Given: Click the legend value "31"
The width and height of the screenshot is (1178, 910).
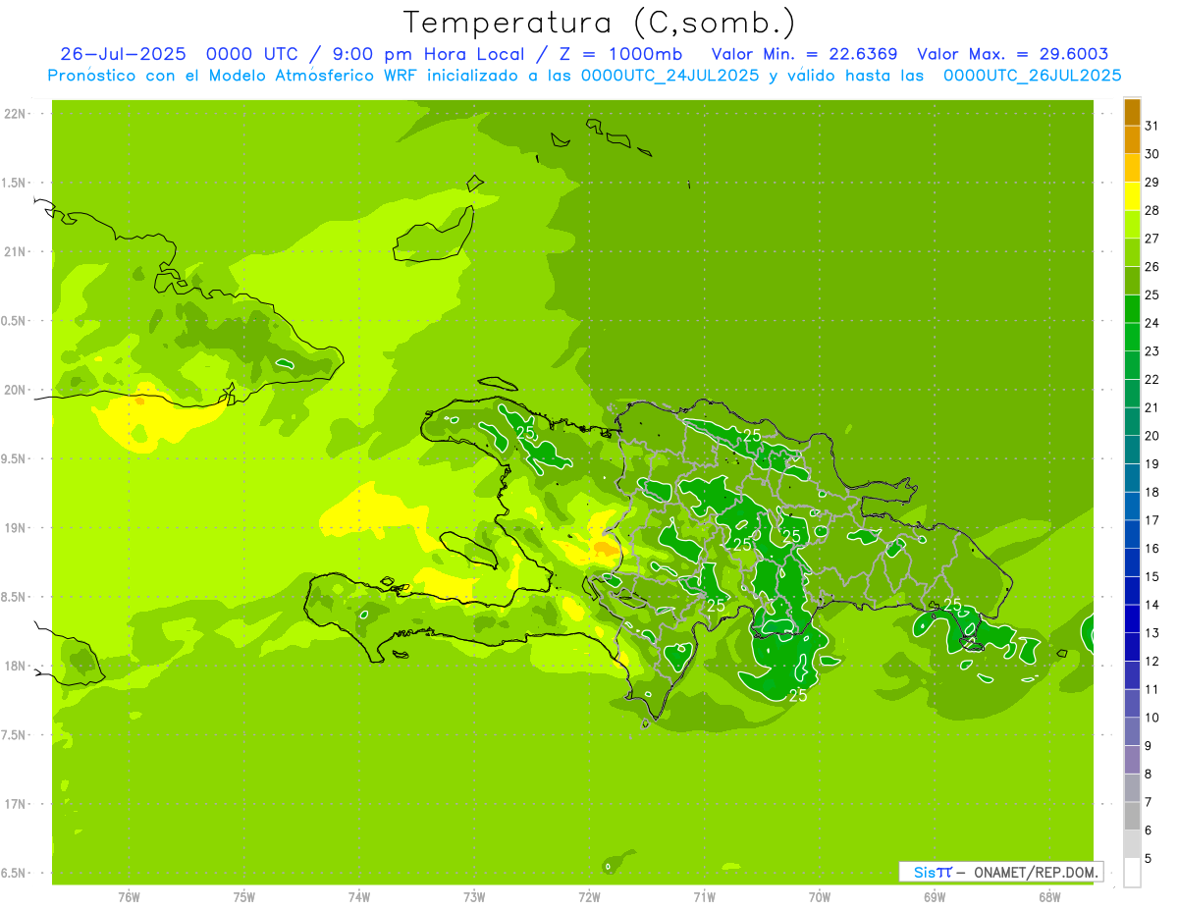Looking at the screenshot, I should 1152,126.
